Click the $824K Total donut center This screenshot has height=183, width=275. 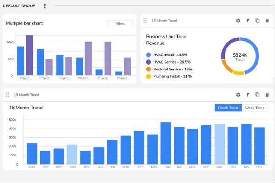[240, 56]
